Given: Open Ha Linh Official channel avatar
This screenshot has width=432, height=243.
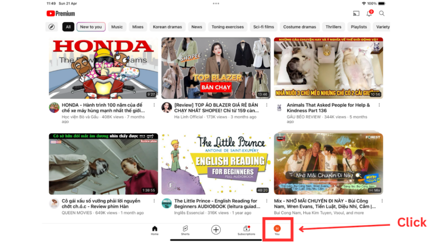Looking at the screenshot, I should click(166, 108).
